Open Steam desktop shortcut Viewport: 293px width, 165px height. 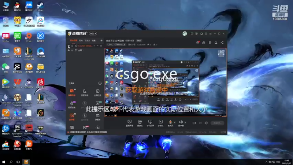pos(40,7)
